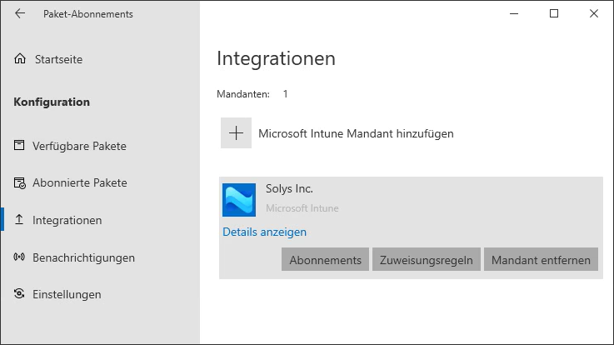Click Mandant entfernen button
This screenshot has width=614, height=345.
541,260
